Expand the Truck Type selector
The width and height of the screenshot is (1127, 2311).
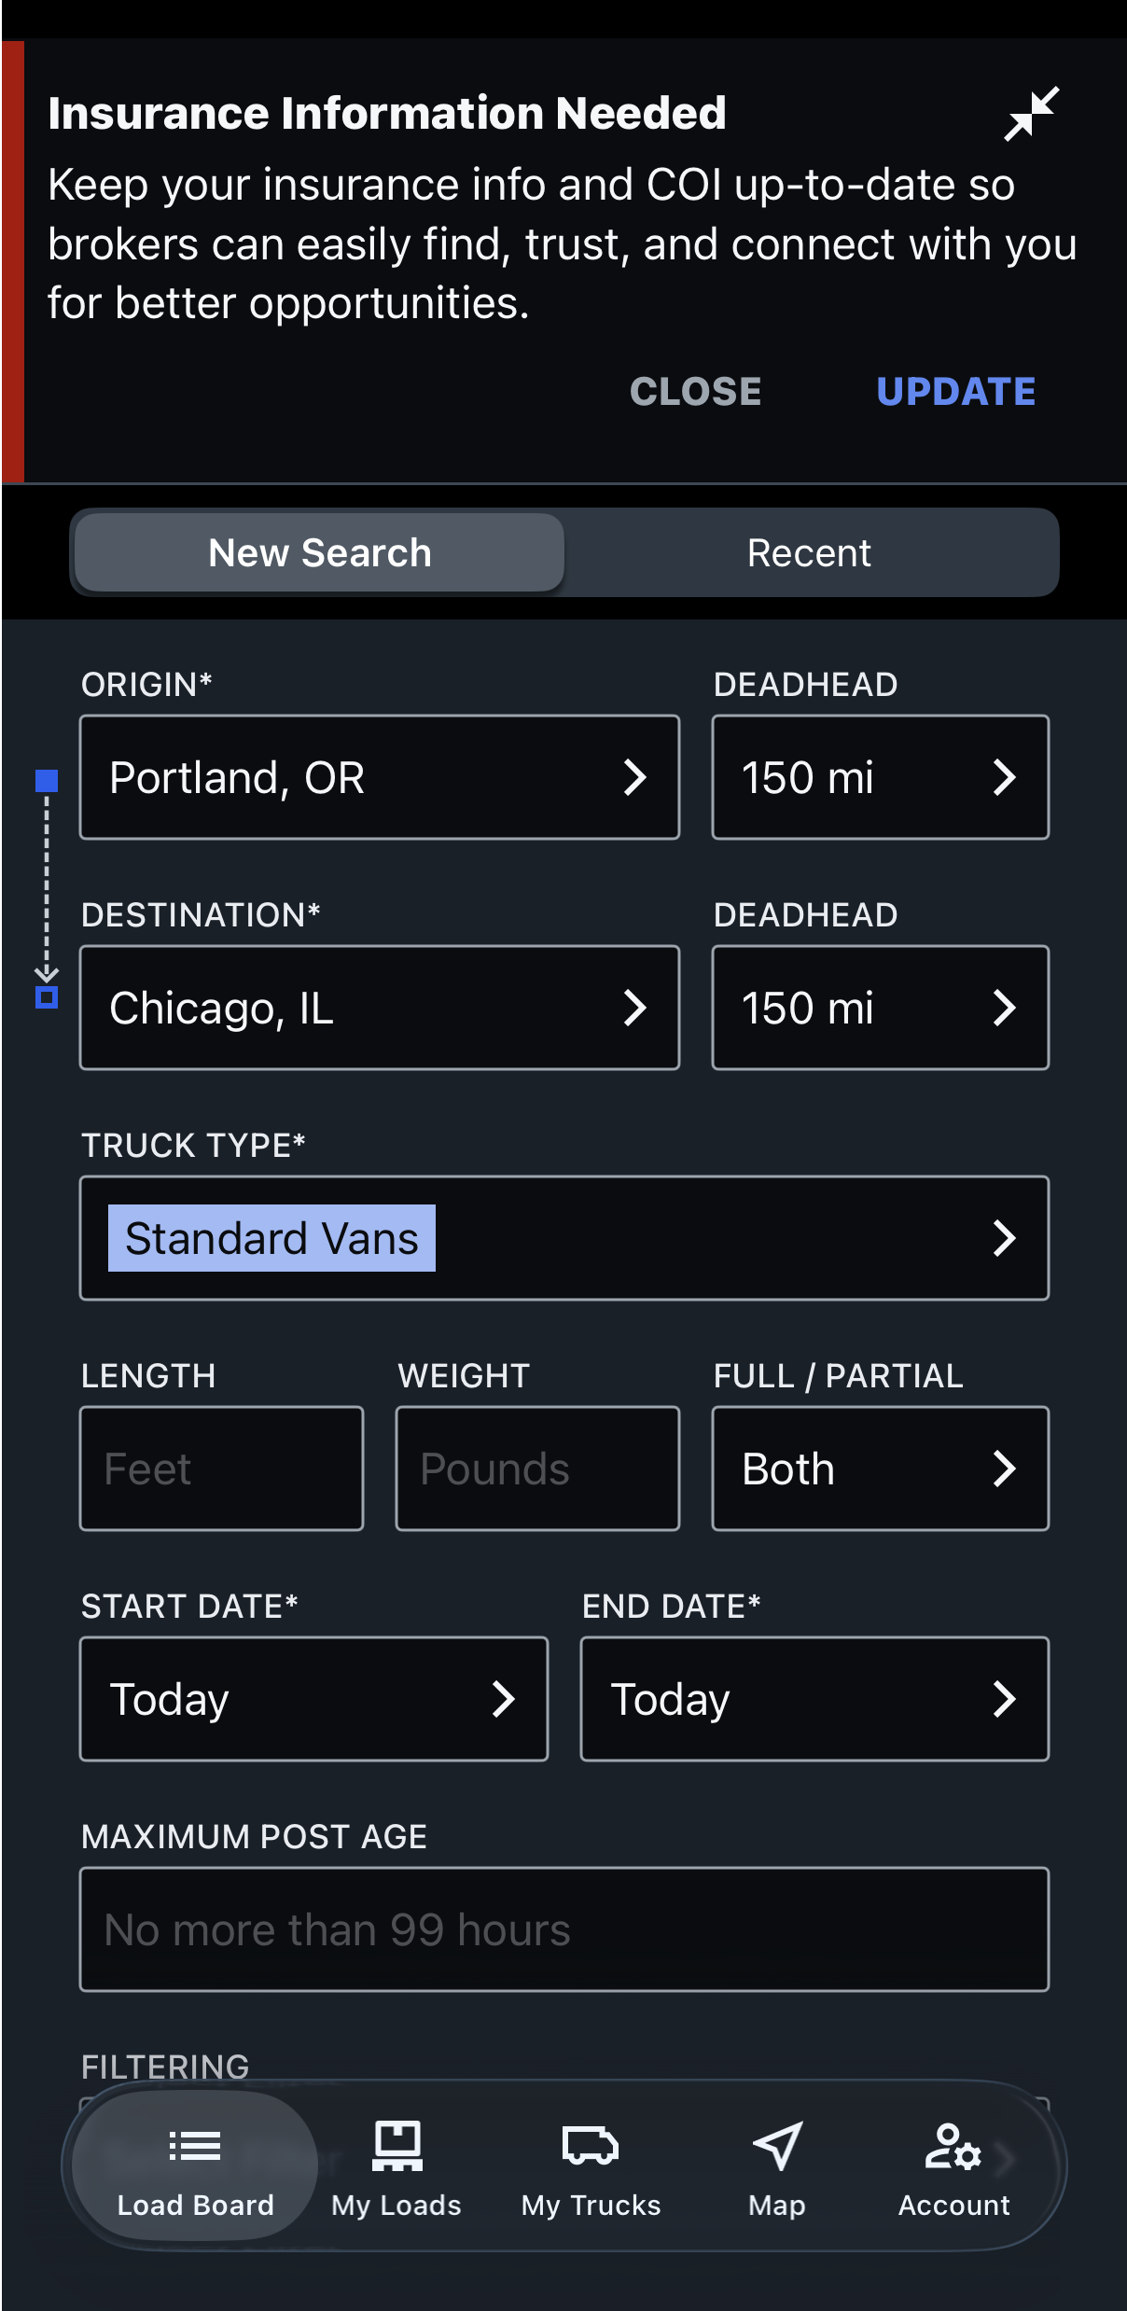coord(563,1238)
